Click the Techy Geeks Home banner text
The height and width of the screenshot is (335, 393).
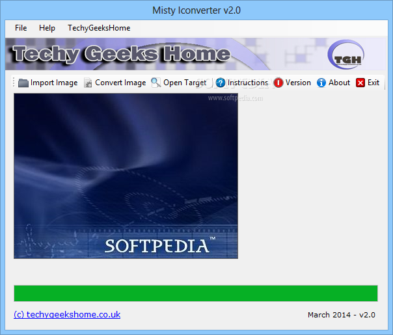tap(121, 53)
